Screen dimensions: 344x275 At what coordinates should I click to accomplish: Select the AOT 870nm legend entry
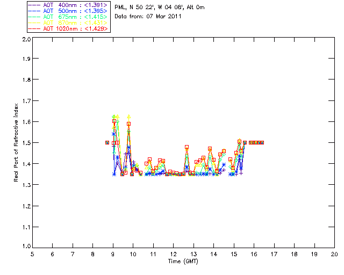tap(68, 23)
